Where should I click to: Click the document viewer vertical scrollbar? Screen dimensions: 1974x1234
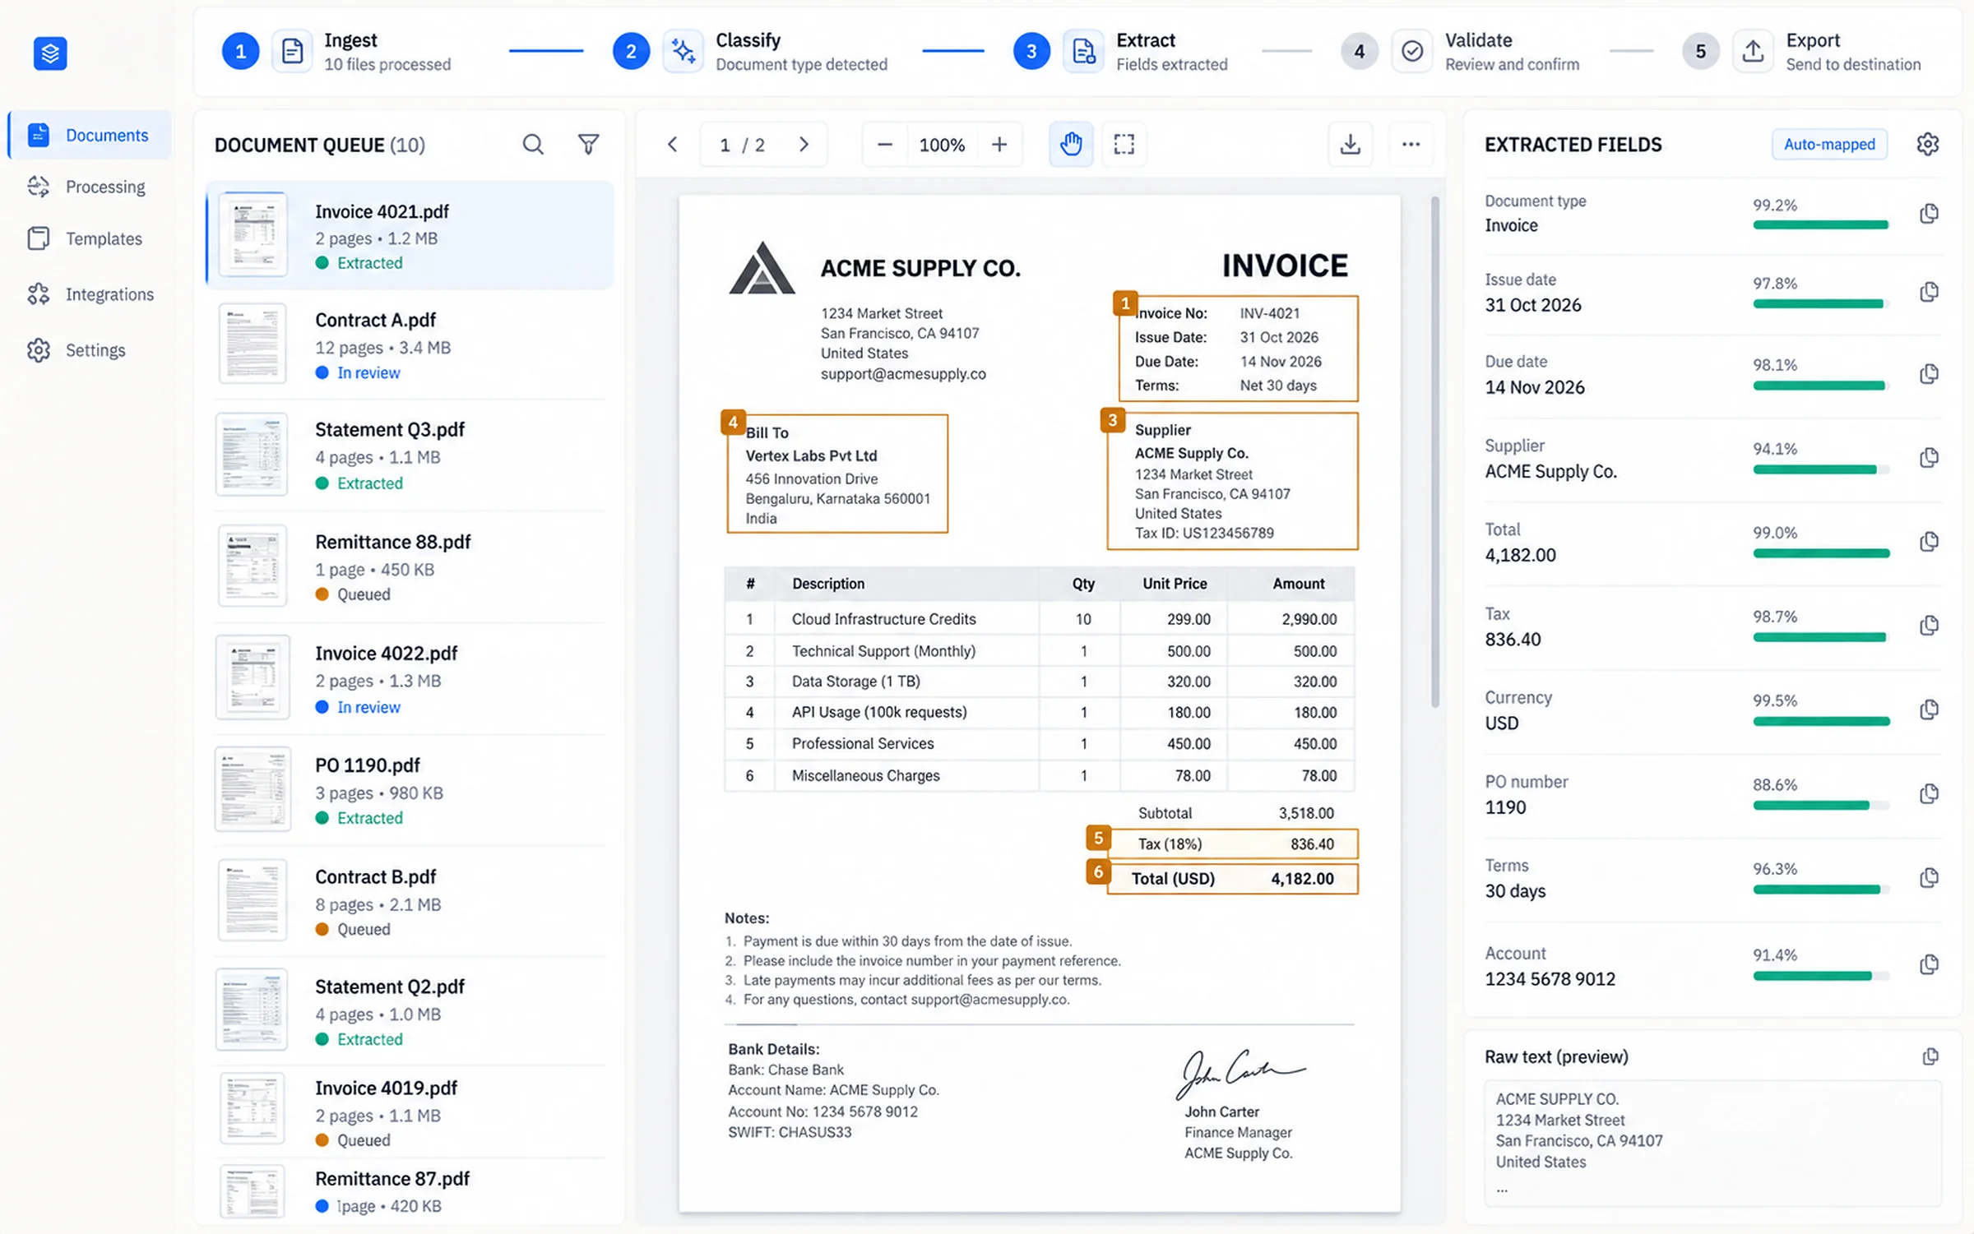[x=1435, y=452]
